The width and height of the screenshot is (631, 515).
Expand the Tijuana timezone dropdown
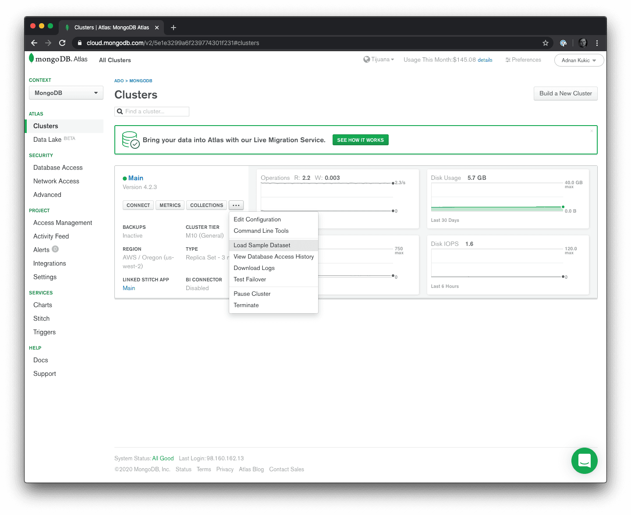coord(379,60)
